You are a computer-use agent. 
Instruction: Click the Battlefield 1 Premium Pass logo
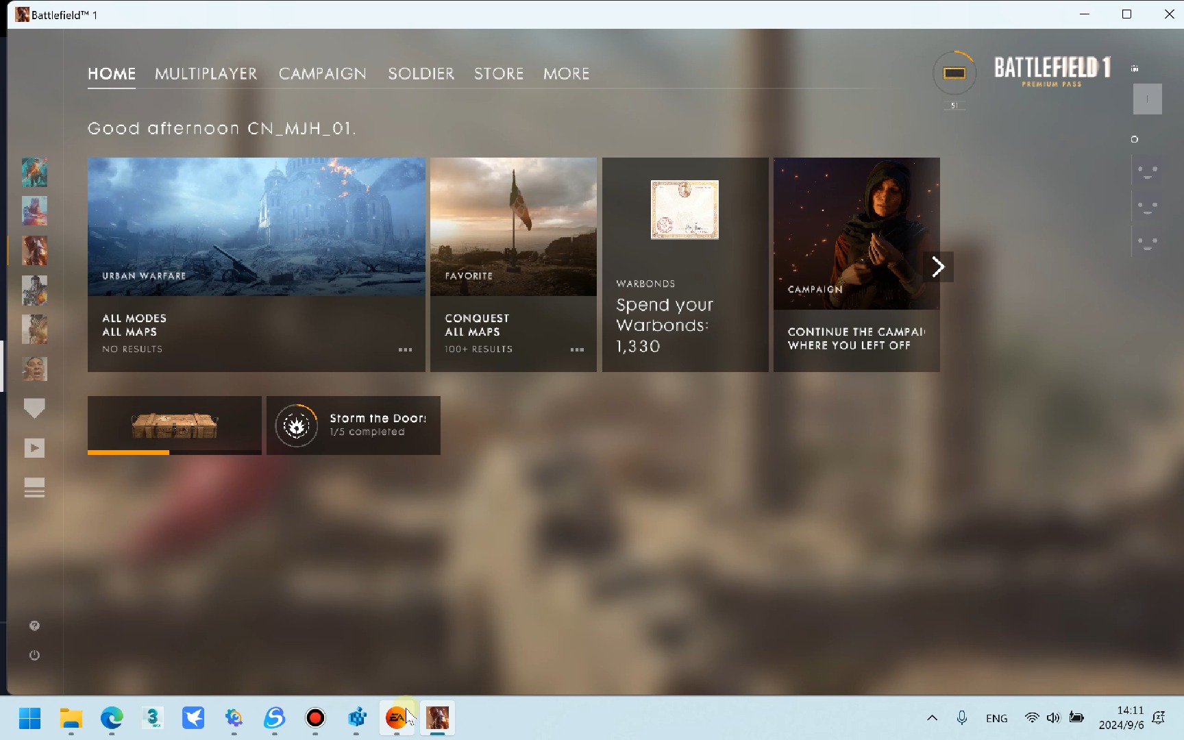[x=1052, y=71]
